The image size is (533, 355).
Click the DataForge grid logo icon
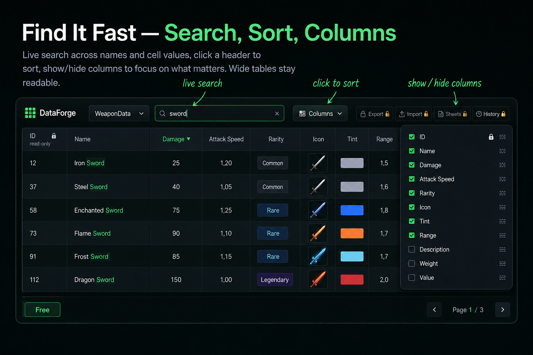tap(30, 113)
